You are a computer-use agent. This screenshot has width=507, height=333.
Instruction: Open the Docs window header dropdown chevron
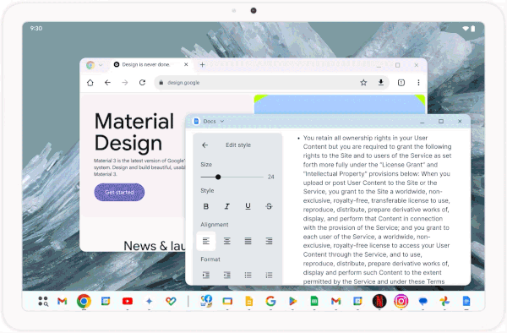point(222,121)
